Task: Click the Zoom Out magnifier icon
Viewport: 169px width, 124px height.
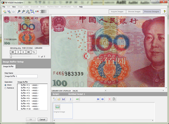Action: [23, 11]
